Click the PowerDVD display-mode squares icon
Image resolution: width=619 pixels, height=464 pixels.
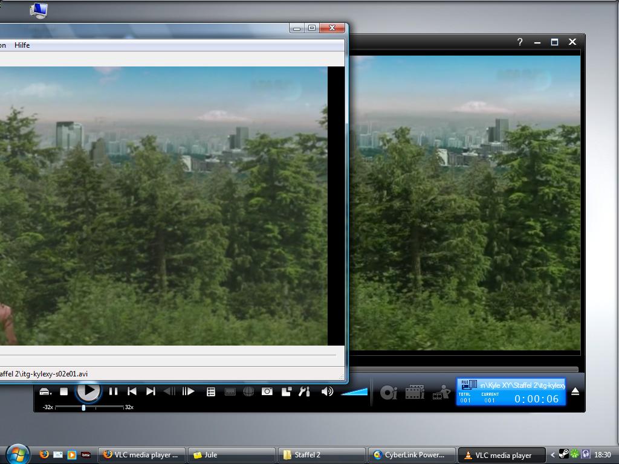click(x=286, y=391)
